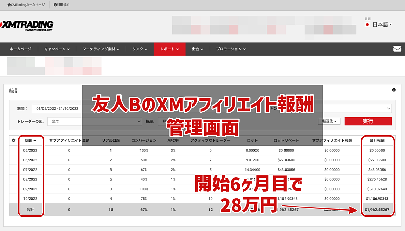The image size is (405, 231).
Task: Click the 14.34400 lot value
Action: [x=252, y=170]
